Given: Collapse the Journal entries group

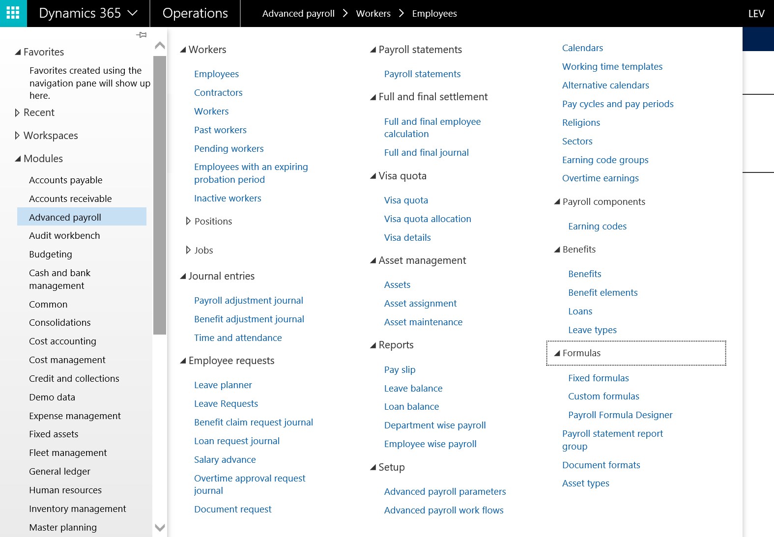Looking at the screenshot, I should (x=183, y=276).
